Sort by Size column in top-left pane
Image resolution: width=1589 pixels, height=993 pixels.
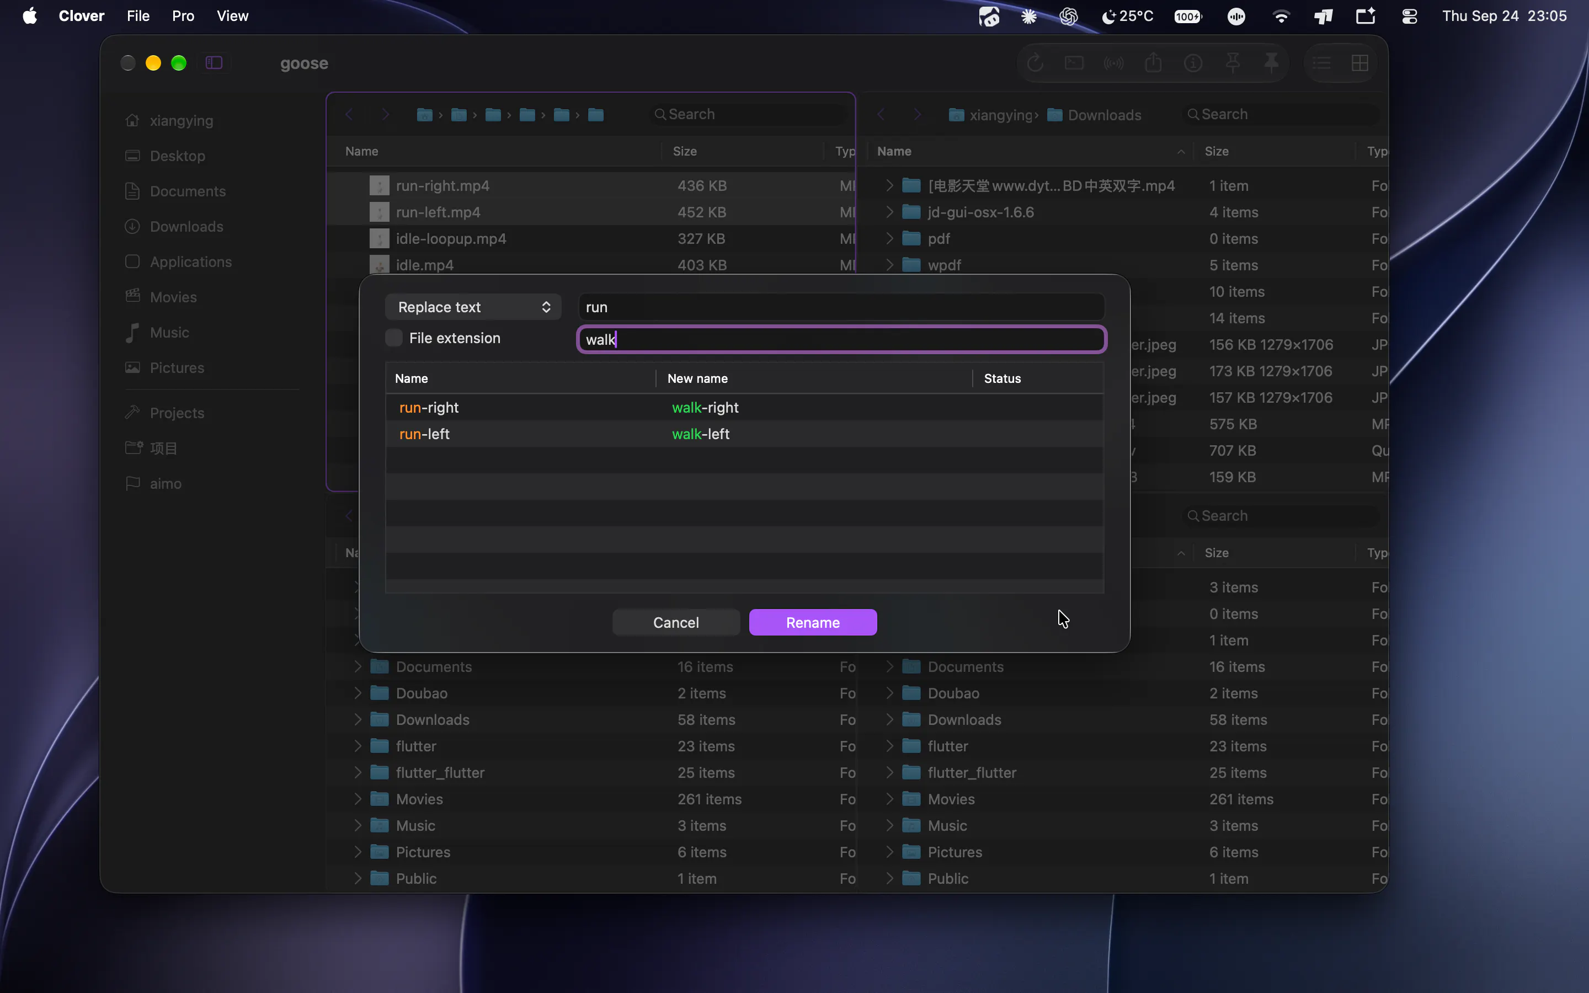(685, 151)
